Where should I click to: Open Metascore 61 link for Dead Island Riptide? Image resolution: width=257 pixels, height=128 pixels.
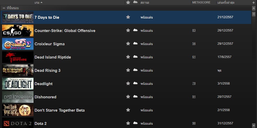[194, 57]
